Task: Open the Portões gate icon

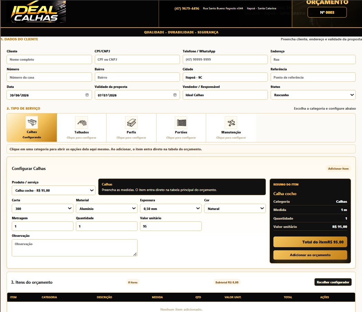Action: click(x=181, y=122)
